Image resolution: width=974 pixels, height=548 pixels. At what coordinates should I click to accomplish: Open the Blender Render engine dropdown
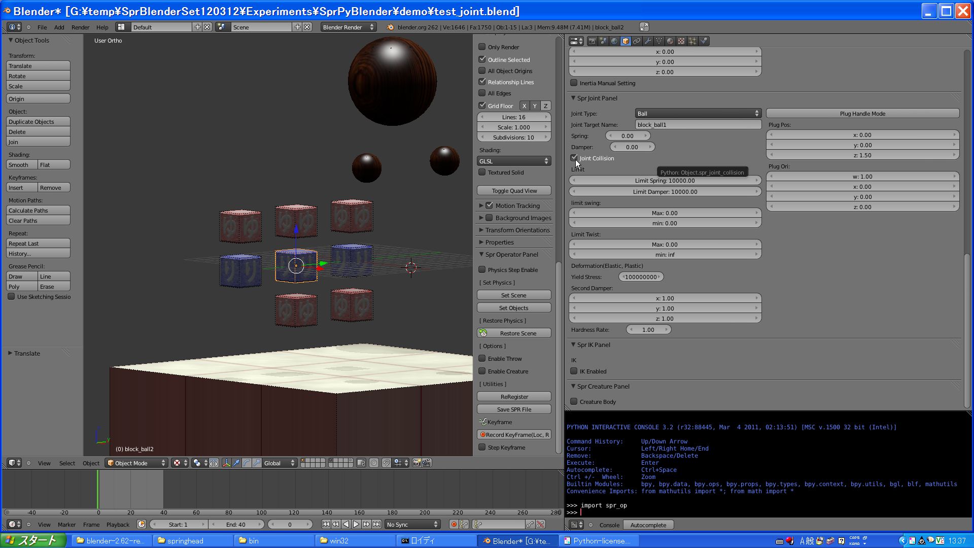tap(349, 27)
